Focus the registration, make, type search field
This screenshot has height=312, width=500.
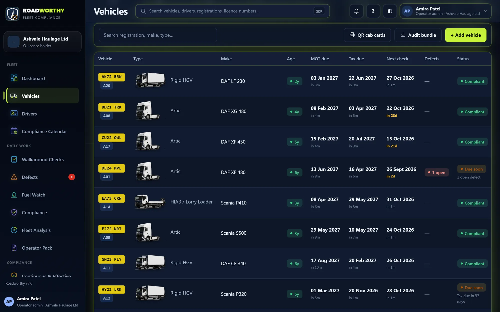coord(158,35)
